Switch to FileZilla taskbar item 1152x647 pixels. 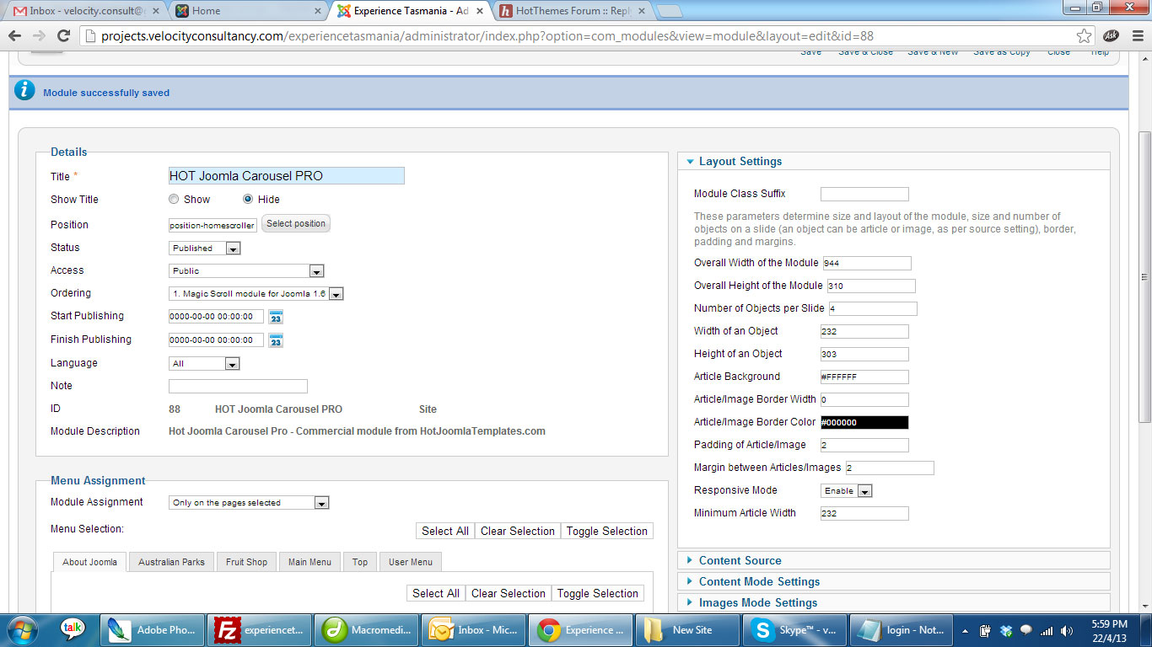[259, 629]
